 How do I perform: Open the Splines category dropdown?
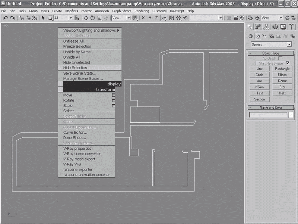(271, 44)
